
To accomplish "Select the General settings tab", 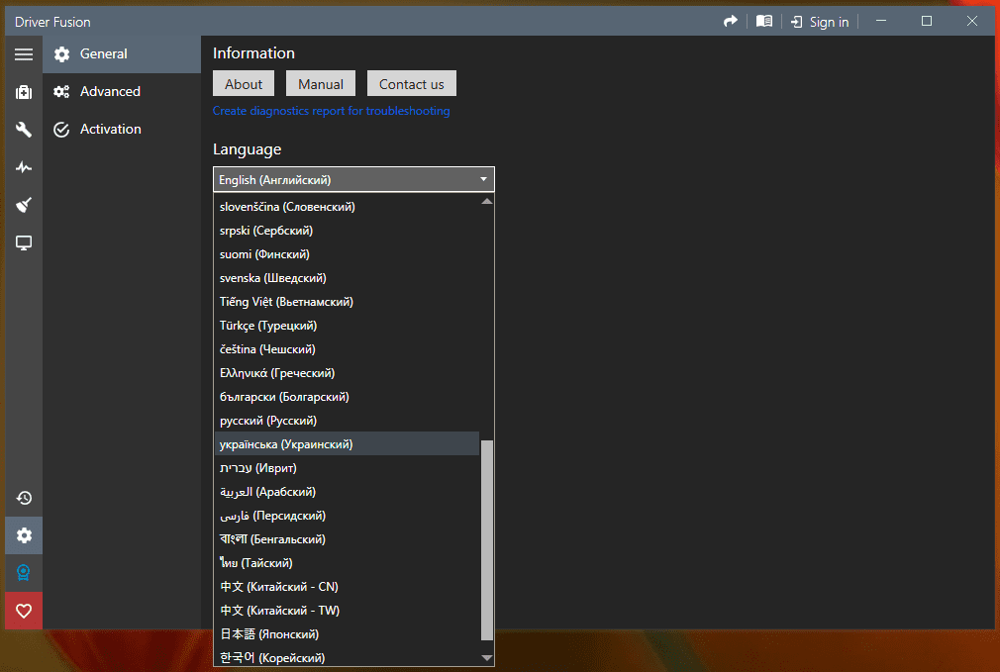I will (122, 54).
